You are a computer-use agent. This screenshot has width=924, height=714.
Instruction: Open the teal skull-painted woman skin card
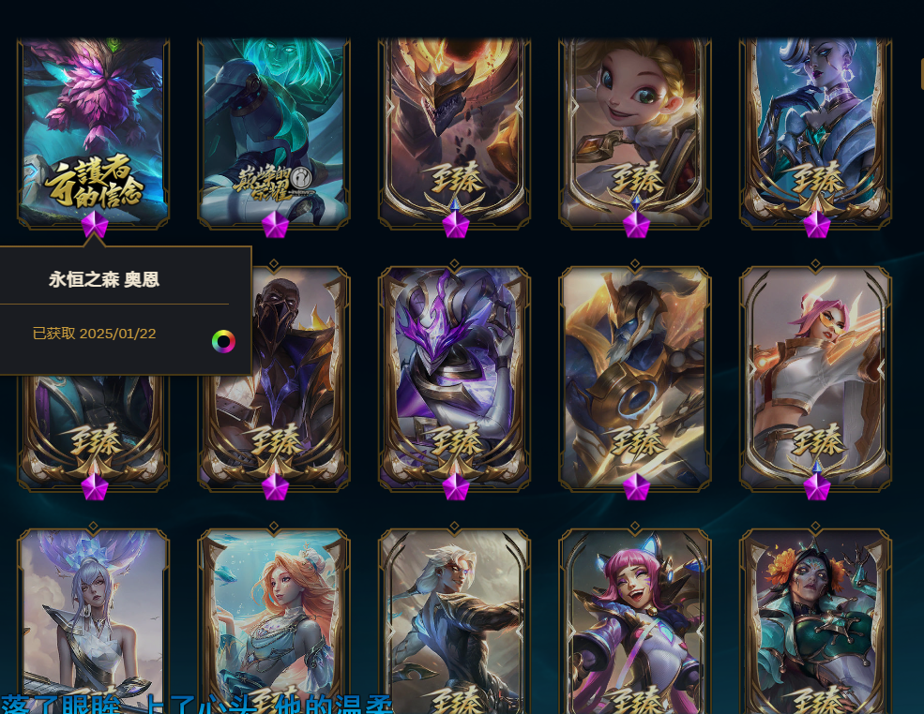click(815, 621)
